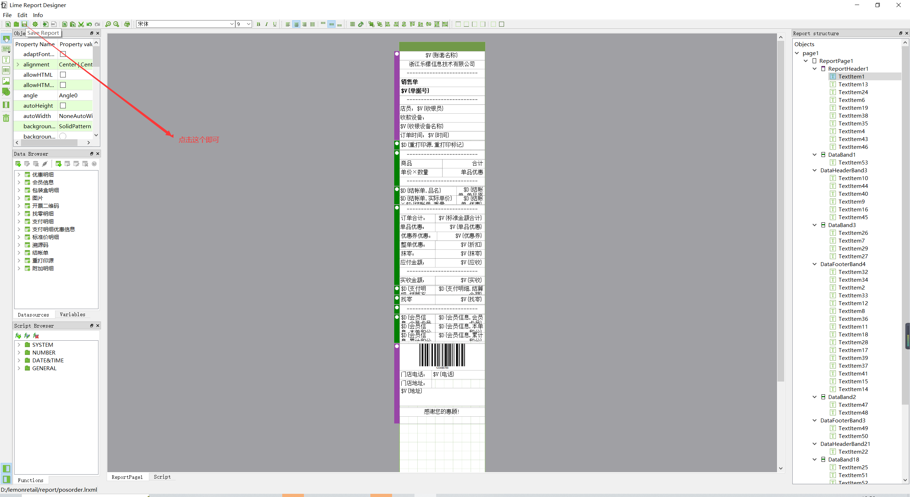Add a new function in Script Browser

coord(18,336)
